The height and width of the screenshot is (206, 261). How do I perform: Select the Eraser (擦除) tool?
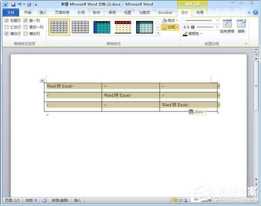click(241, 25)
